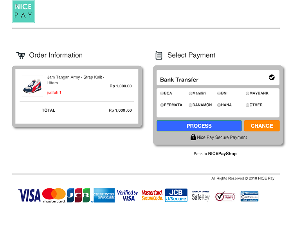Image resolution: width=292 pixels, height=235 pixels.
Task: Click the JCB J/Secure badge
Action: pos(176,195)
